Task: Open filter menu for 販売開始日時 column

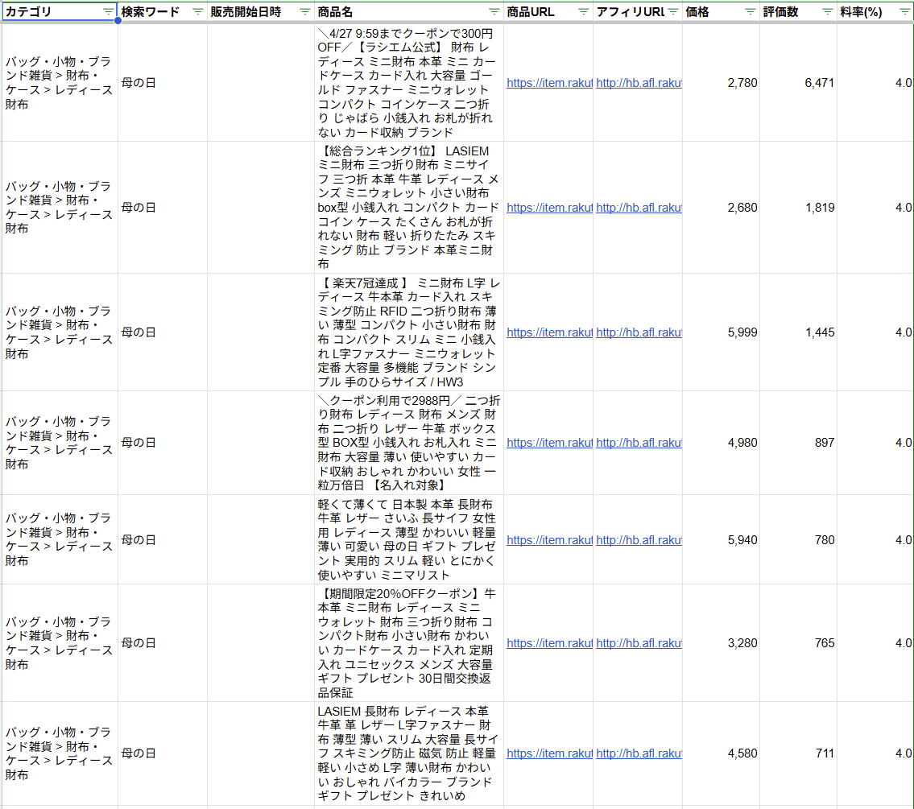Action: coord(304,12)
